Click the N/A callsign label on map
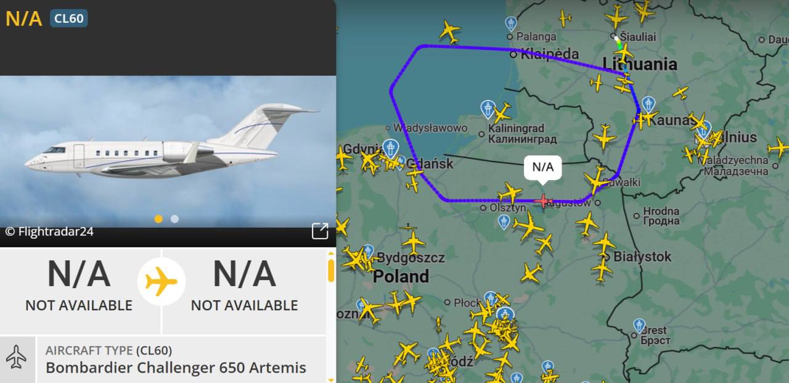Image resolution: width=789 pixels, height=383 pixels. coord(542,167)
